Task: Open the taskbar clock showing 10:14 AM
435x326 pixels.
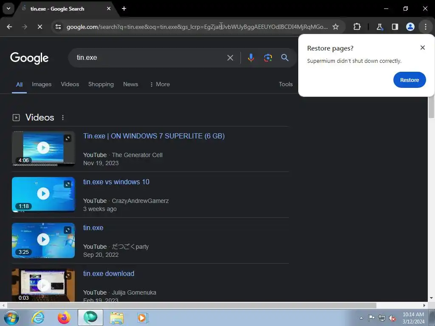Action: coord(413,318)
